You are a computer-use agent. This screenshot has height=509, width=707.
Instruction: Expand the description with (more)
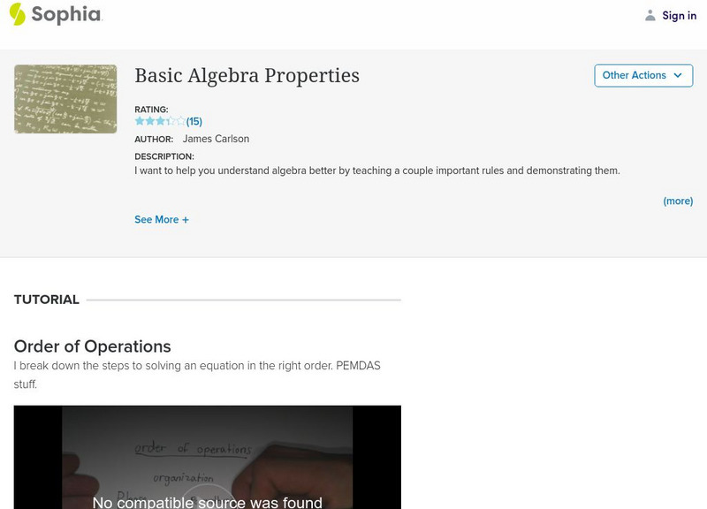678,201
